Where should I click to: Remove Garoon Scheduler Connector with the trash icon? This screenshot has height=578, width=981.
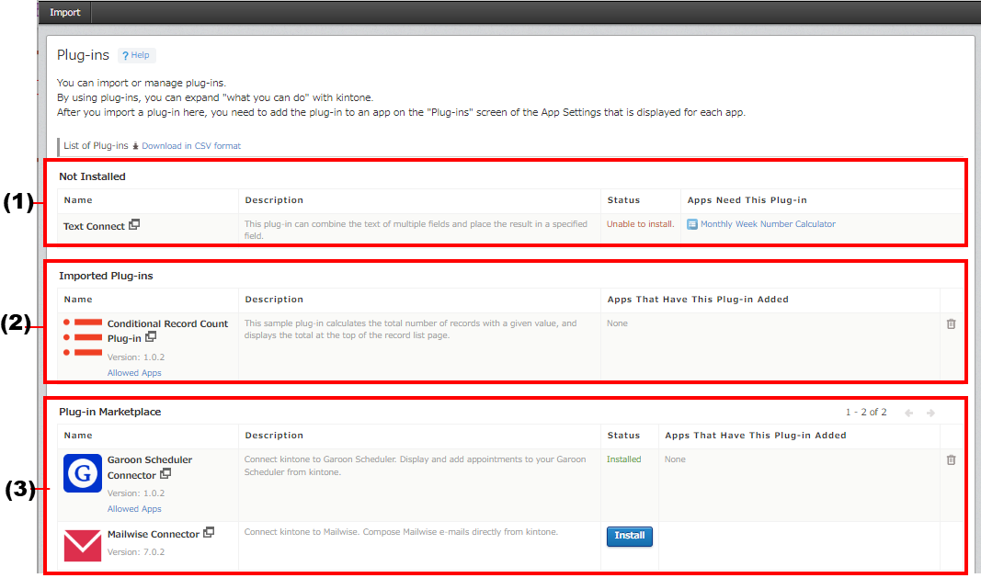click(x=951, y=459)
